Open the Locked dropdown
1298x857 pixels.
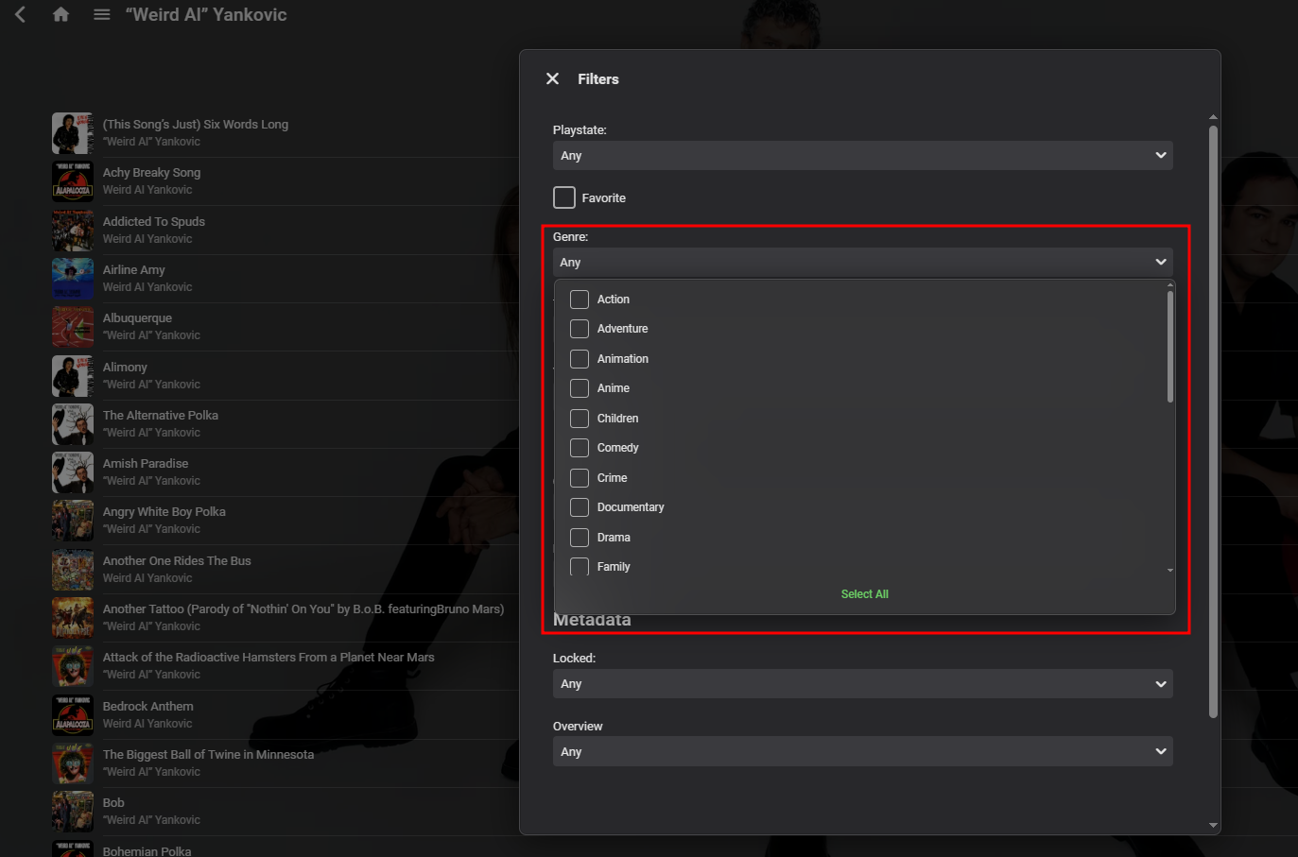(862, 684)
